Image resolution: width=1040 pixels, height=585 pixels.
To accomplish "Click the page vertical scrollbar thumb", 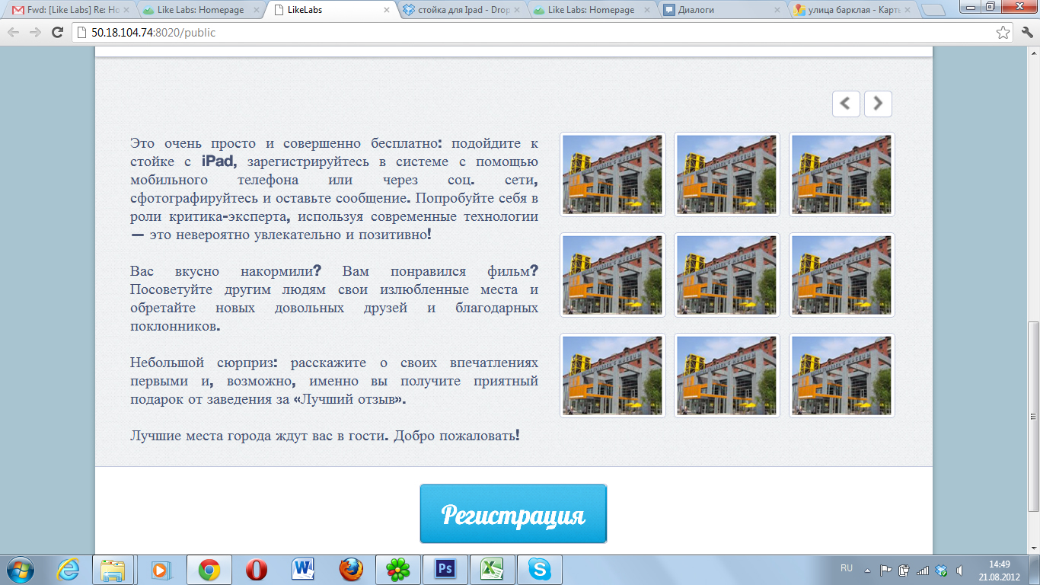I will coord(1033,415).
